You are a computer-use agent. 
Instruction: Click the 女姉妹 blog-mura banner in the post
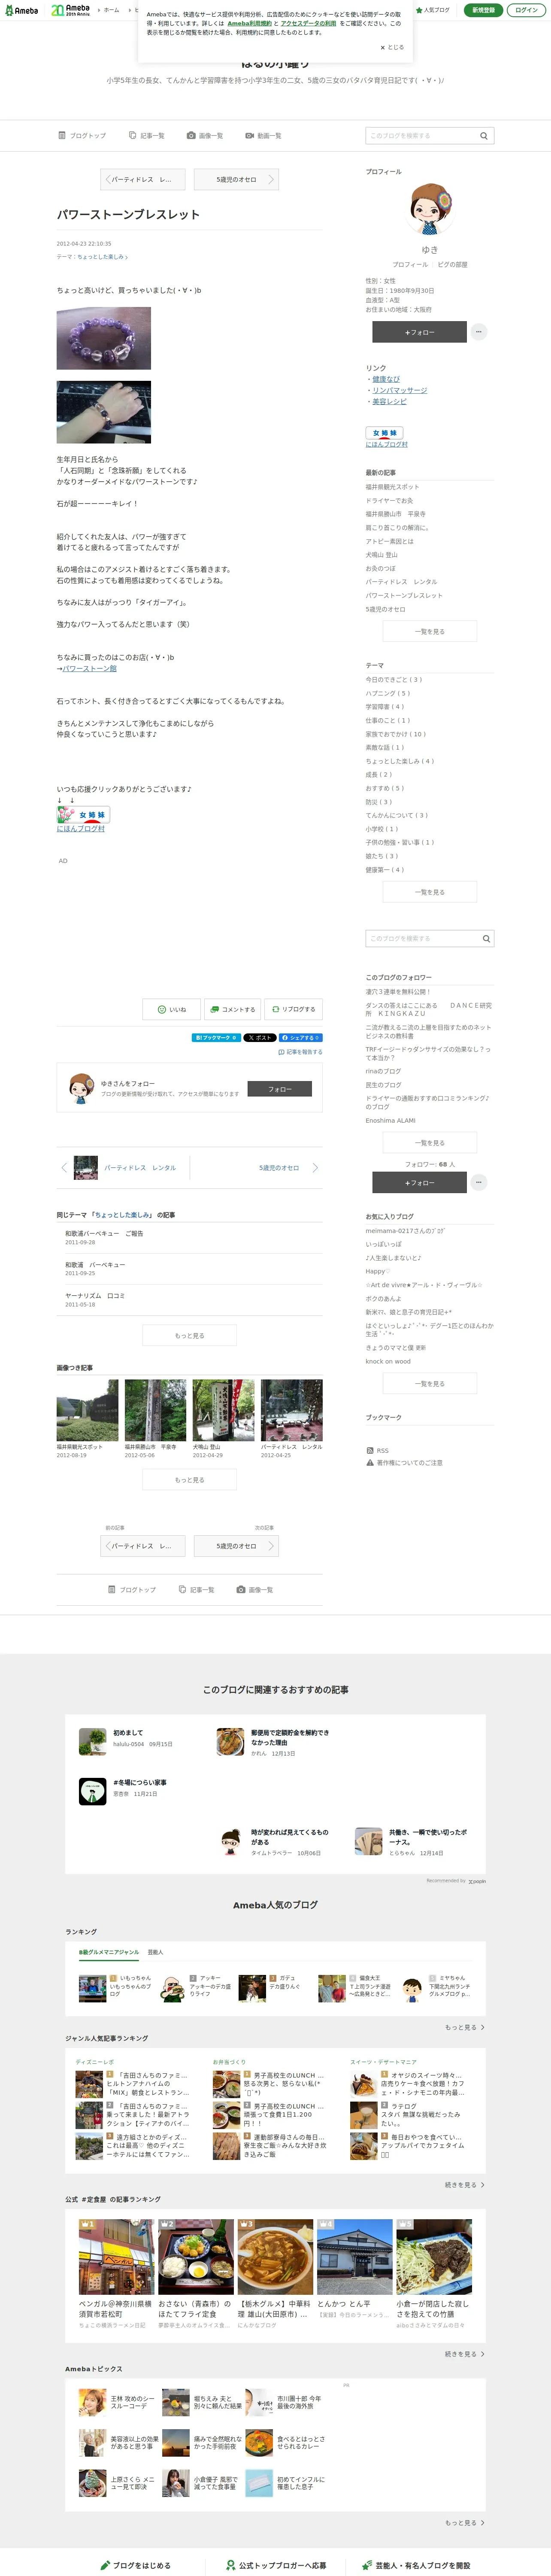tap(83, 815)
